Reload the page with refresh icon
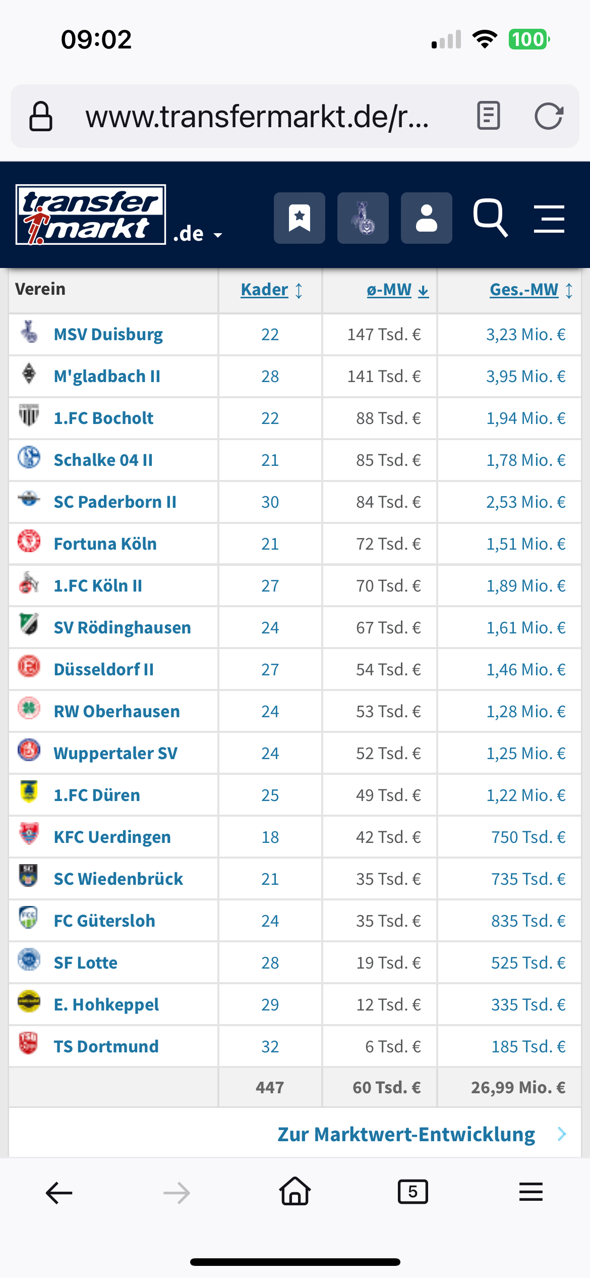 pyautogui.click(x=549, y=116)
